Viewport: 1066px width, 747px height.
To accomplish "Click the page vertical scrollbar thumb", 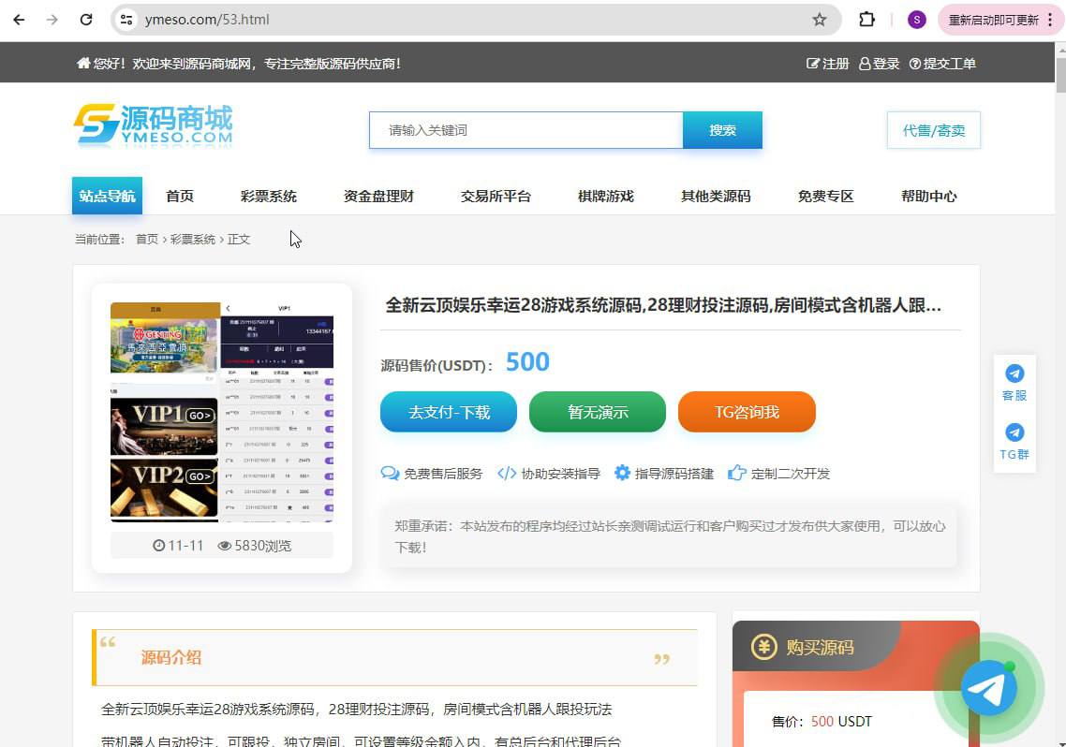I will 1060,74.
